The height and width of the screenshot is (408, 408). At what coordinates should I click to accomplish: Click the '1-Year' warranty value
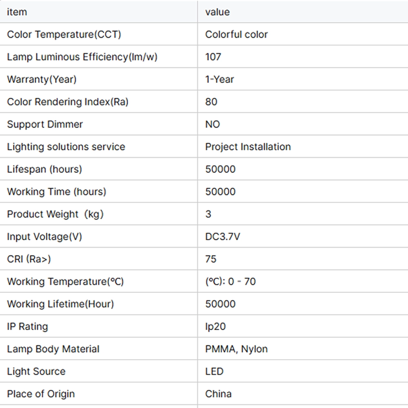click(x=220, y=80)
